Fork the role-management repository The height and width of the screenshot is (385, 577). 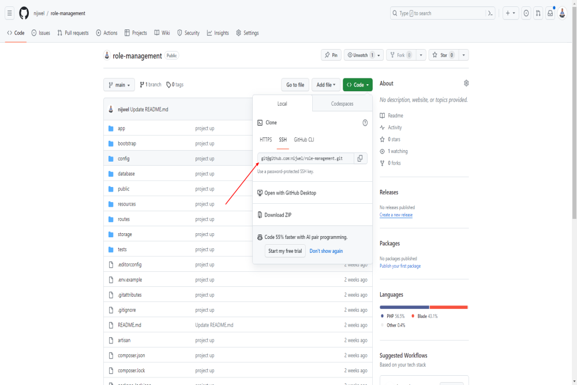click(x=401, y=55)
